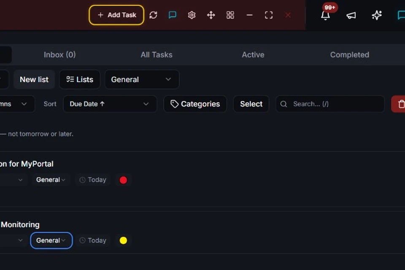Open General list dropdown on Monitoring task

click(51, 240)
